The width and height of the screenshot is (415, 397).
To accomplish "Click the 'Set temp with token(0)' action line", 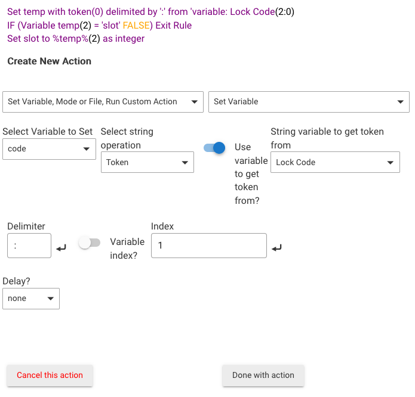I will (x=150, y=12).
